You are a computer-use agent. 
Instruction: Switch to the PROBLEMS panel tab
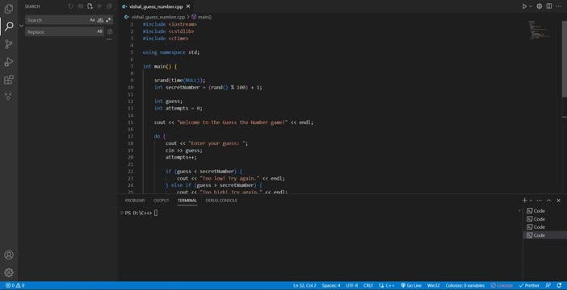(135, 201)
